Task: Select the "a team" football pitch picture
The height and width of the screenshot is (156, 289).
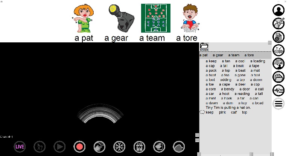Action: [x=155, y=18]
